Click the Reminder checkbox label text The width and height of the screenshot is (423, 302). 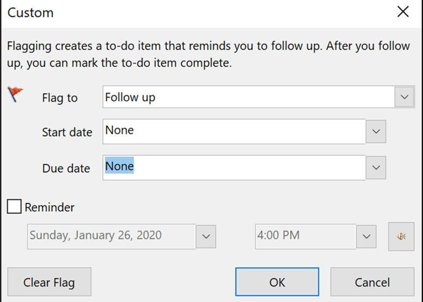point(50,208)
